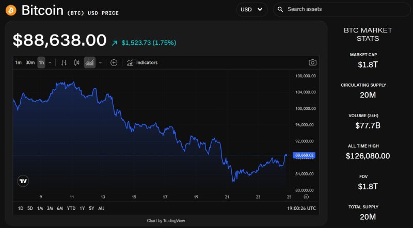This screenshot has width=413, height=228.
Task: Toggle the 30m time interval
Action: click(30, 62)
